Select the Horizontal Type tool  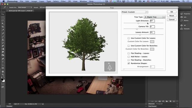click(3, 62)
